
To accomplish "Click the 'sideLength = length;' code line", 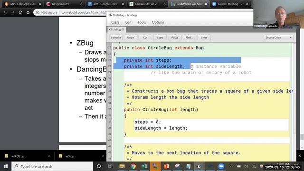I will coord(161,128).
